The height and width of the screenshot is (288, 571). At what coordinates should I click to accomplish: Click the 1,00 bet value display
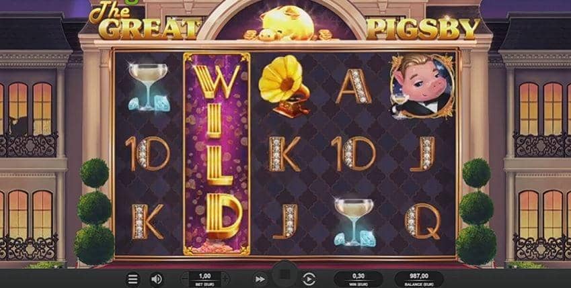(x=205, y=279)
